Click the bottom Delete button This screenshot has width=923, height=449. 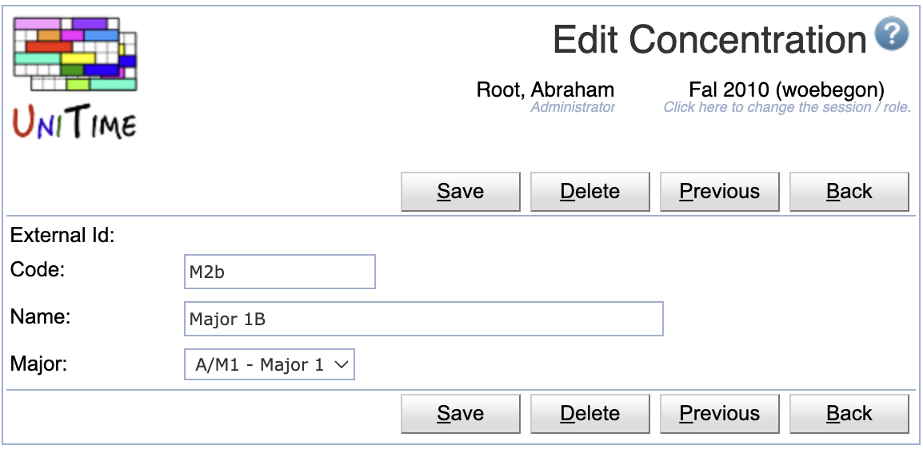click(x=589, y=413)
